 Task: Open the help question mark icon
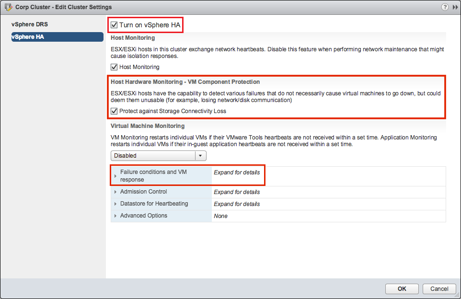coord(445,7)
